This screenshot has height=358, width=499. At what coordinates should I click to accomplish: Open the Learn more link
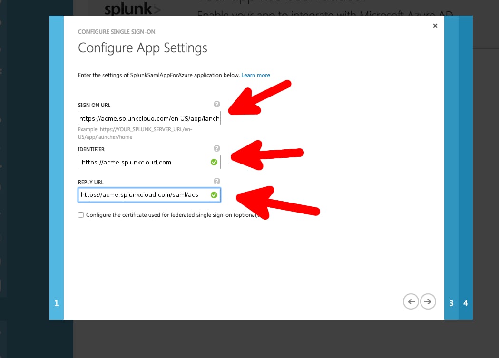point(255,75)
